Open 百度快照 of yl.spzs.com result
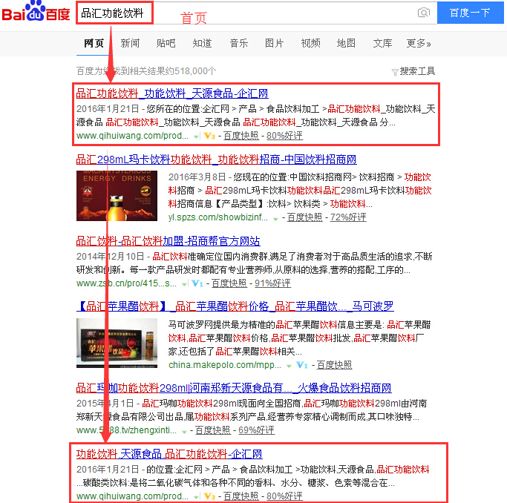Image resolution: width=507 pixels, height=503 pixels. click(304, 217)
